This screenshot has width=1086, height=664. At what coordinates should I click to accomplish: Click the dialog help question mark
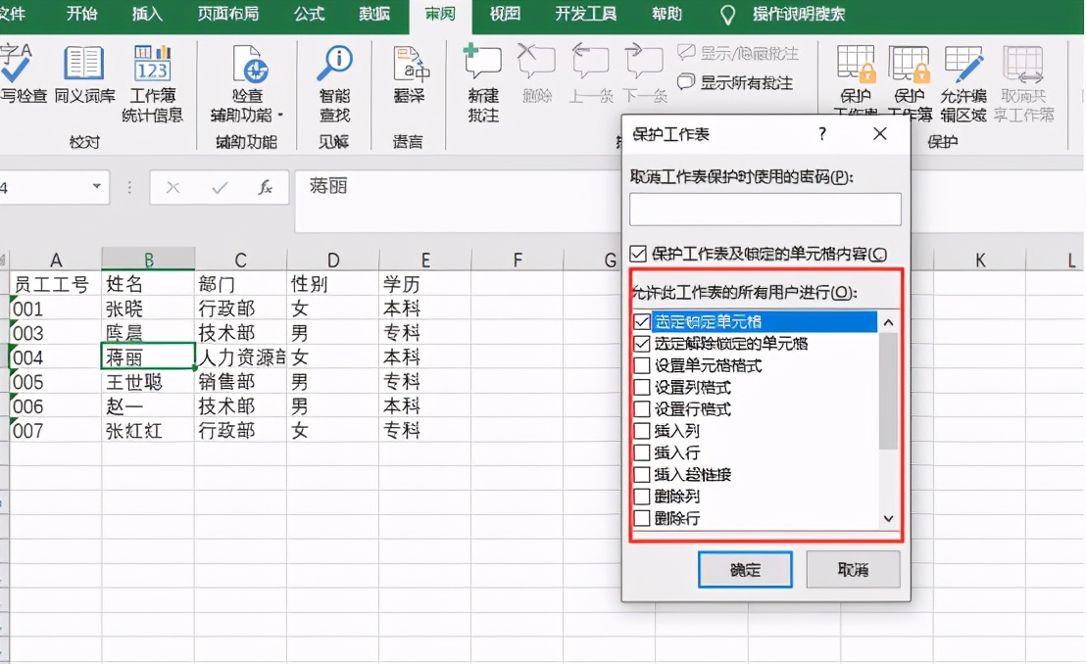[x=822, y=133]
